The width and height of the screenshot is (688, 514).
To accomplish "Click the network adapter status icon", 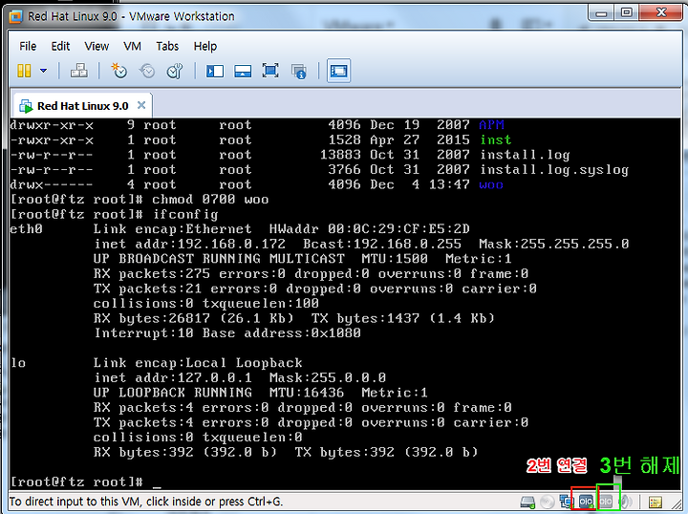I will pos(565,502).
